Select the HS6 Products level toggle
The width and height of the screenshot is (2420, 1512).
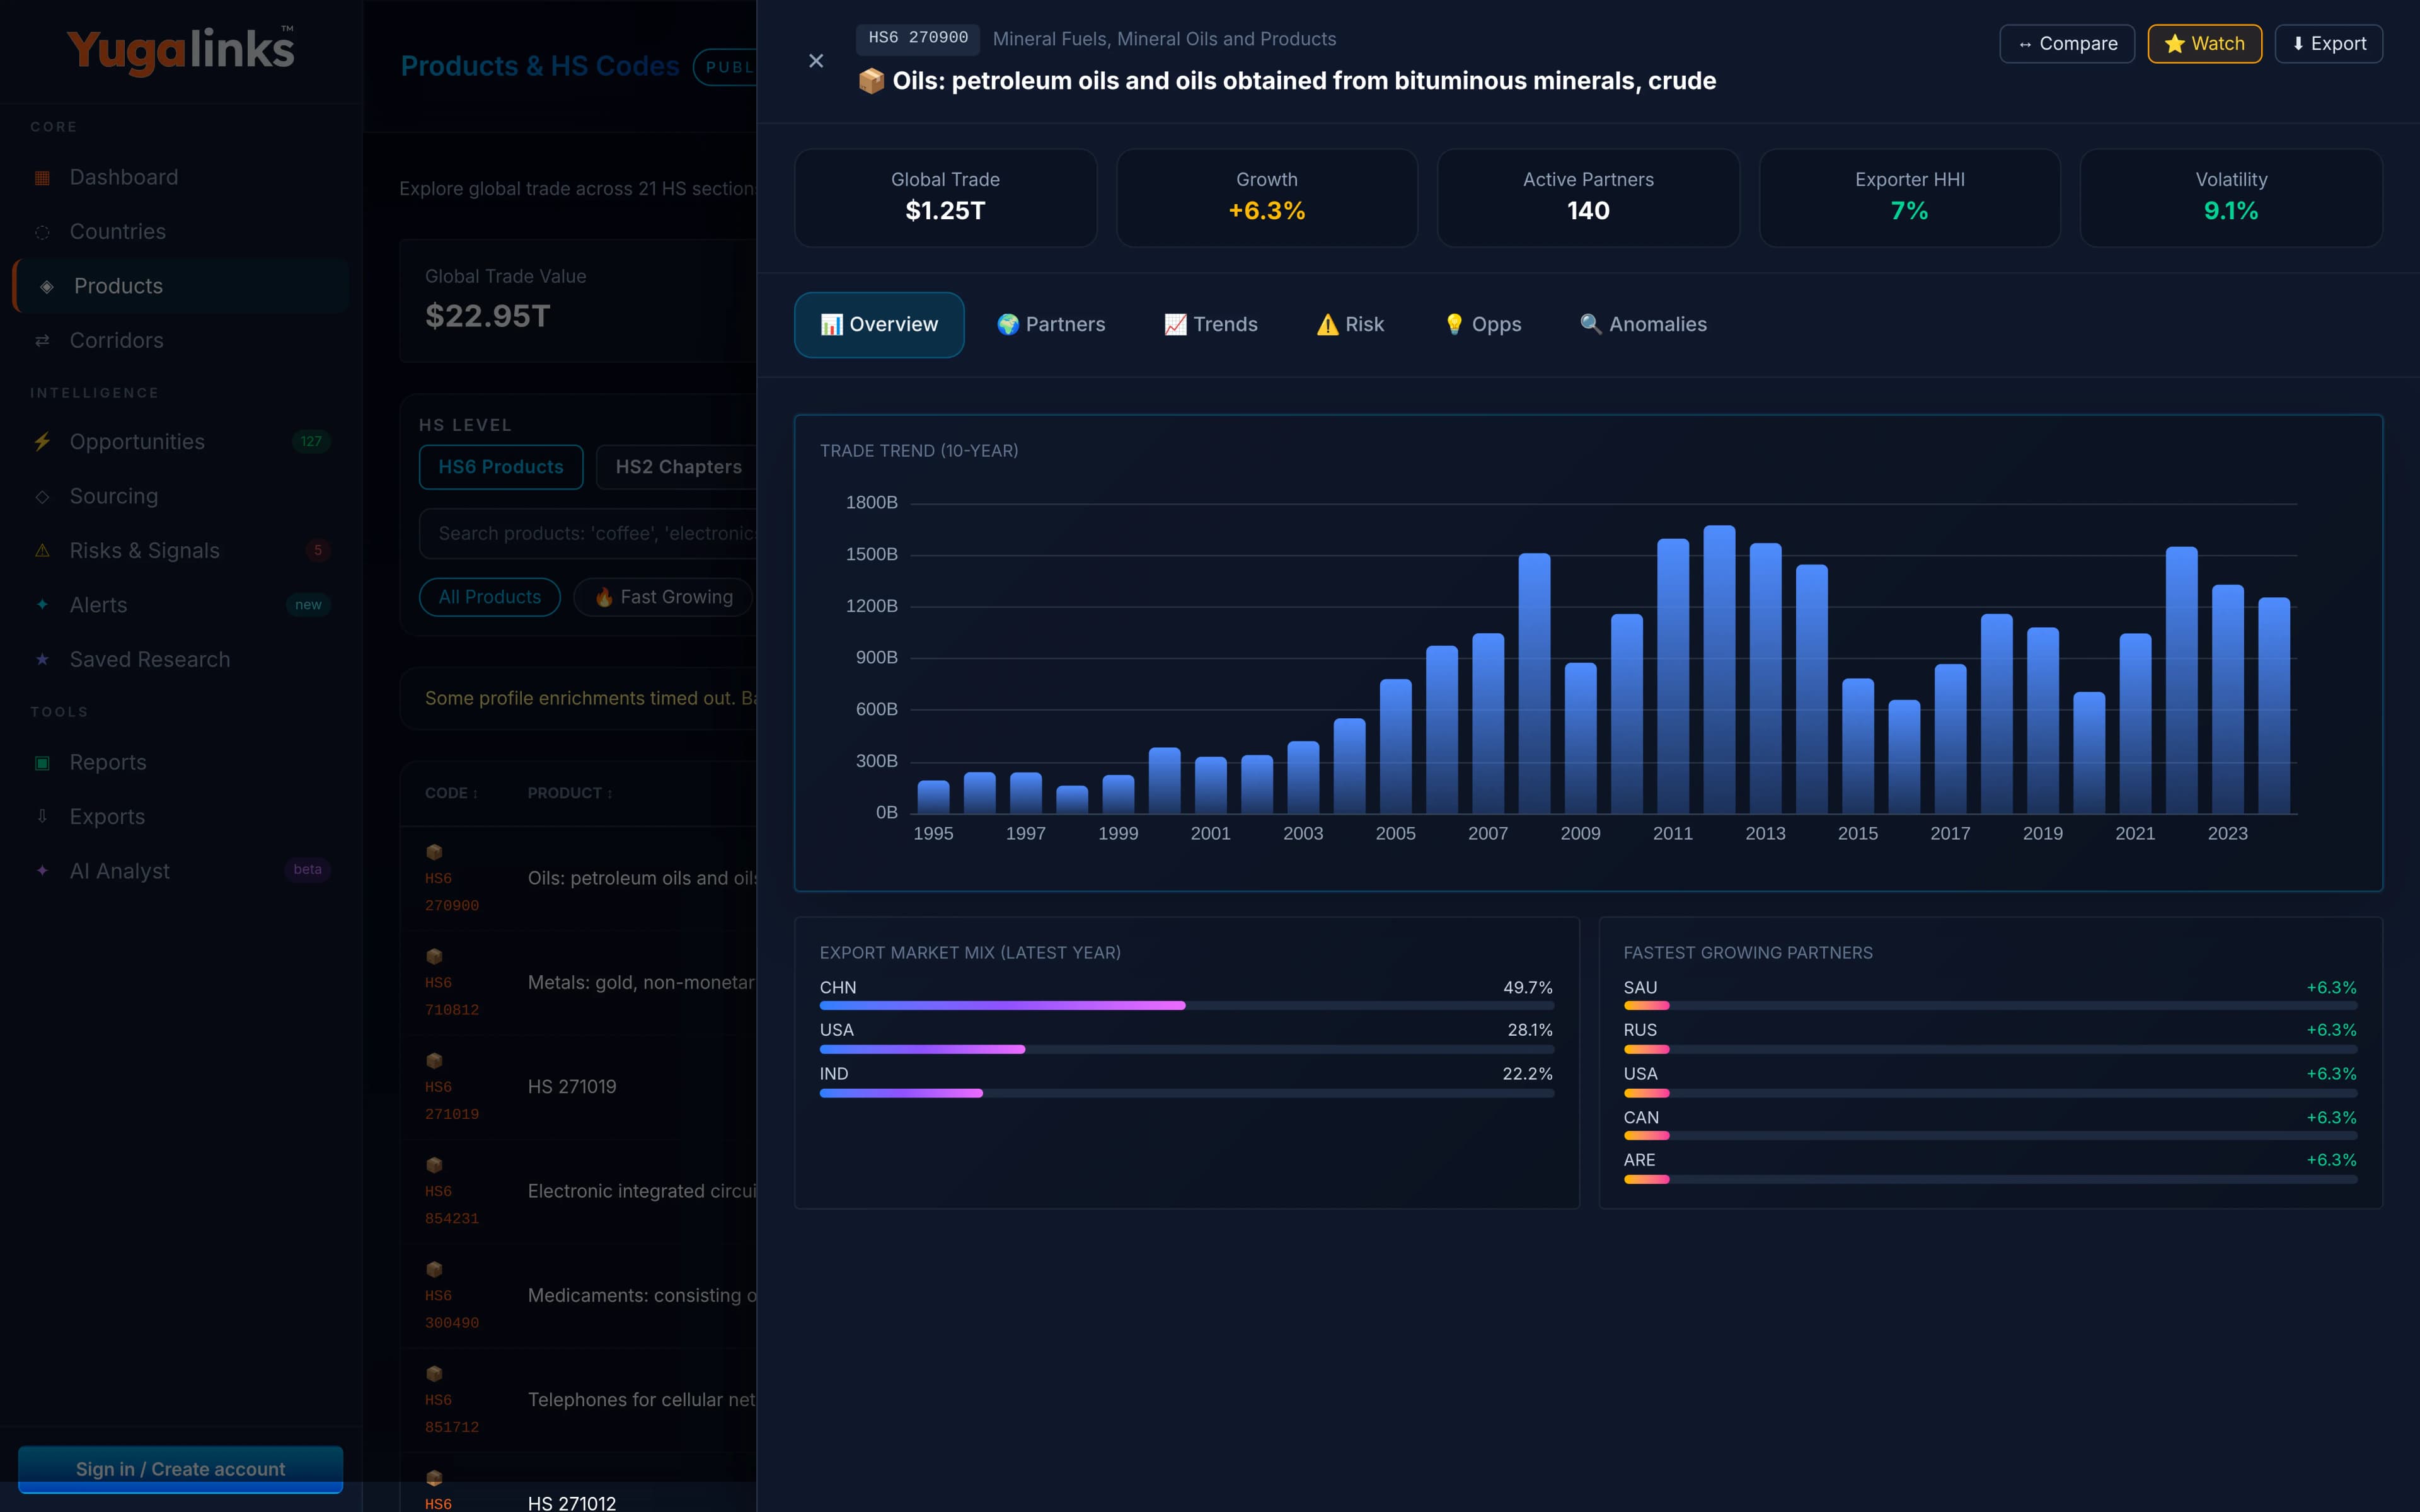[501, 467]
